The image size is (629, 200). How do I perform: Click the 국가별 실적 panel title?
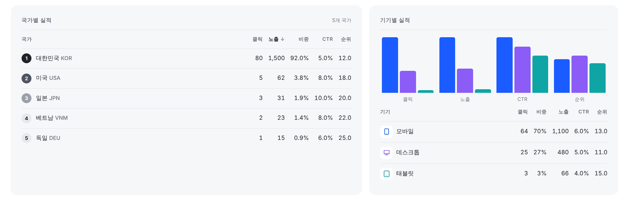36,20
